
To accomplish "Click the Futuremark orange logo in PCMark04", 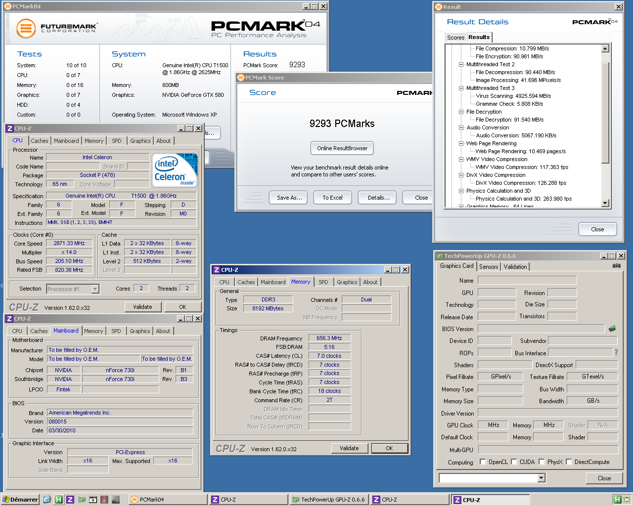I will coord(26,29).
